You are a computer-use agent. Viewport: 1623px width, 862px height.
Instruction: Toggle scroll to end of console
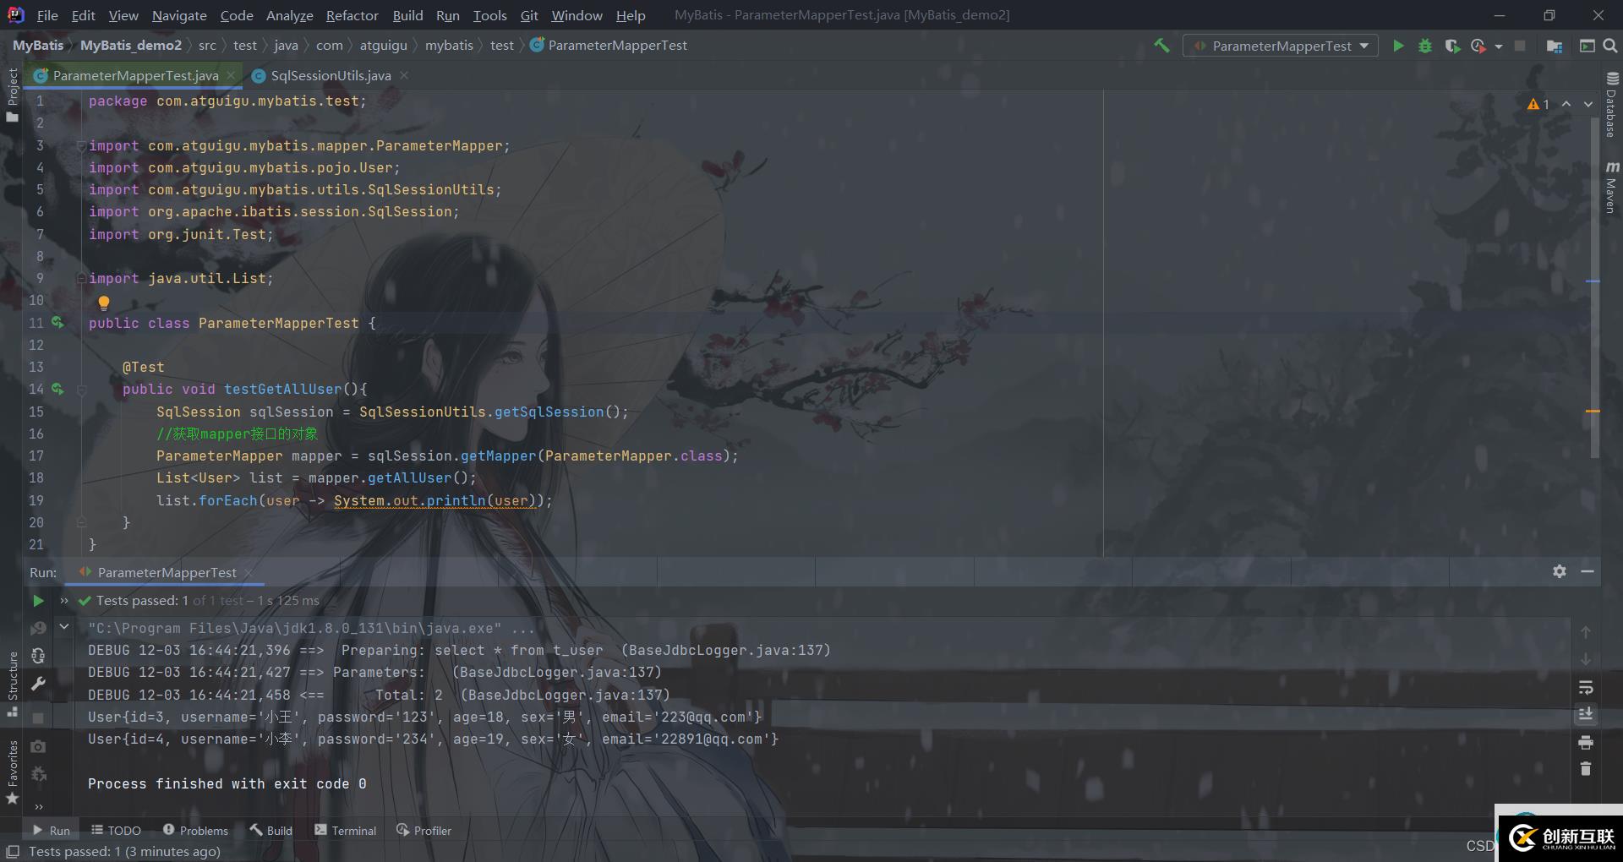pos(1586,714)
